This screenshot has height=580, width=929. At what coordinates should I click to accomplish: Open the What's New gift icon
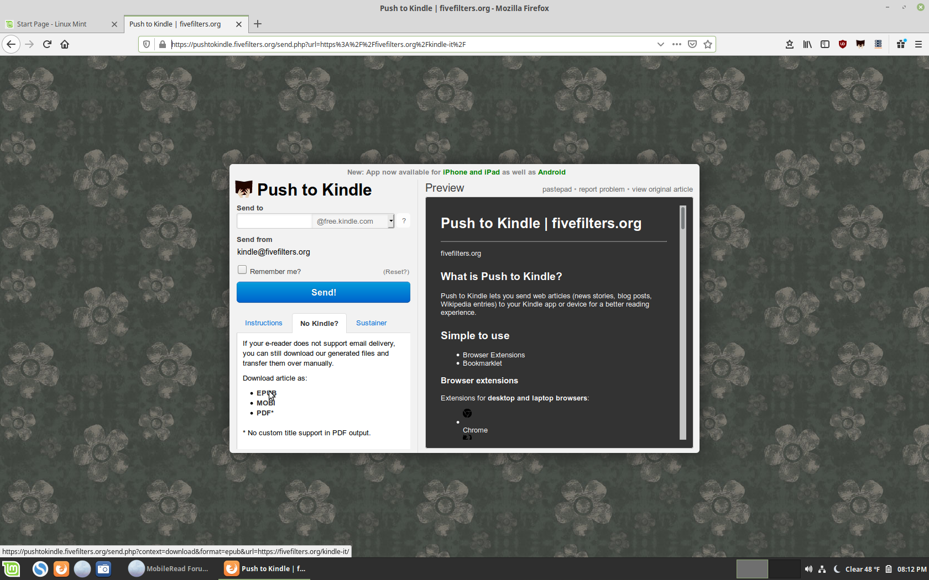tap(901, 44)
